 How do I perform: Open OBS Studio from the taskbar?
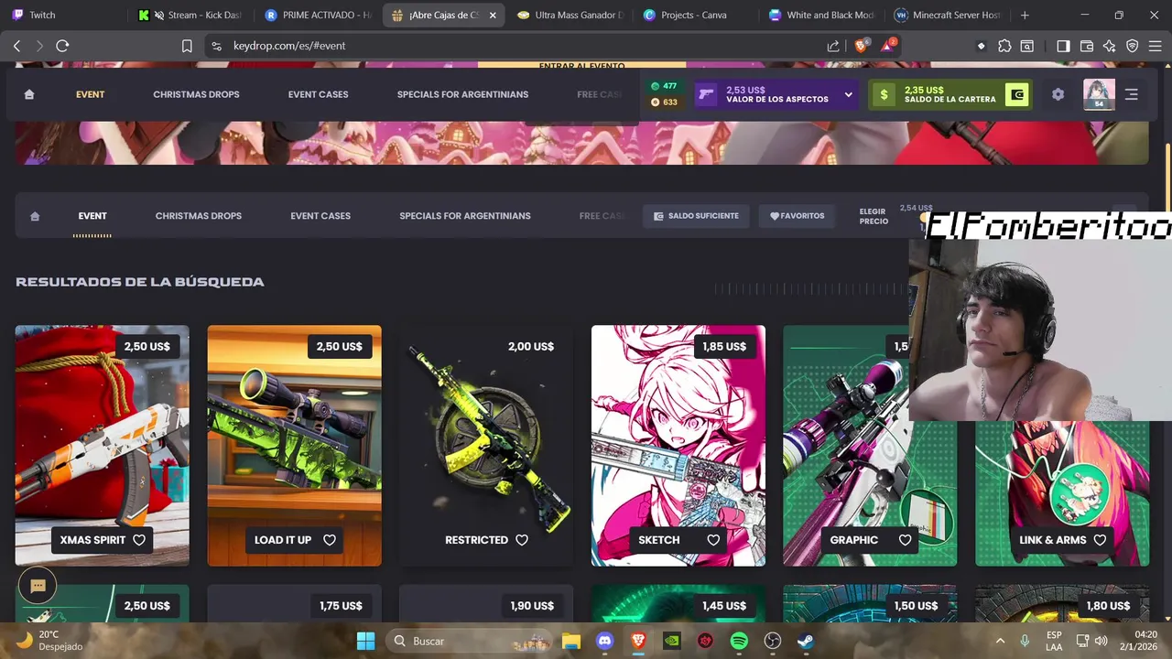pos(773,641)
